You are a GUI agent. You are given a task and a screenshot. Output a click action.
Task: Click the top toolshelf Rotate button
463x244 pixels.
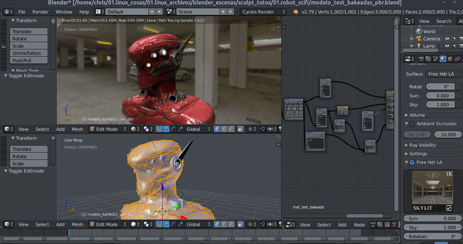coord(29,39)
